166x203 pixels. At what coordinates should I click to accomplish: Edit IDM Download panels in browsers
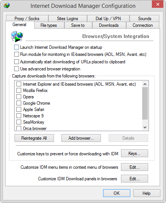pos(134,179)
